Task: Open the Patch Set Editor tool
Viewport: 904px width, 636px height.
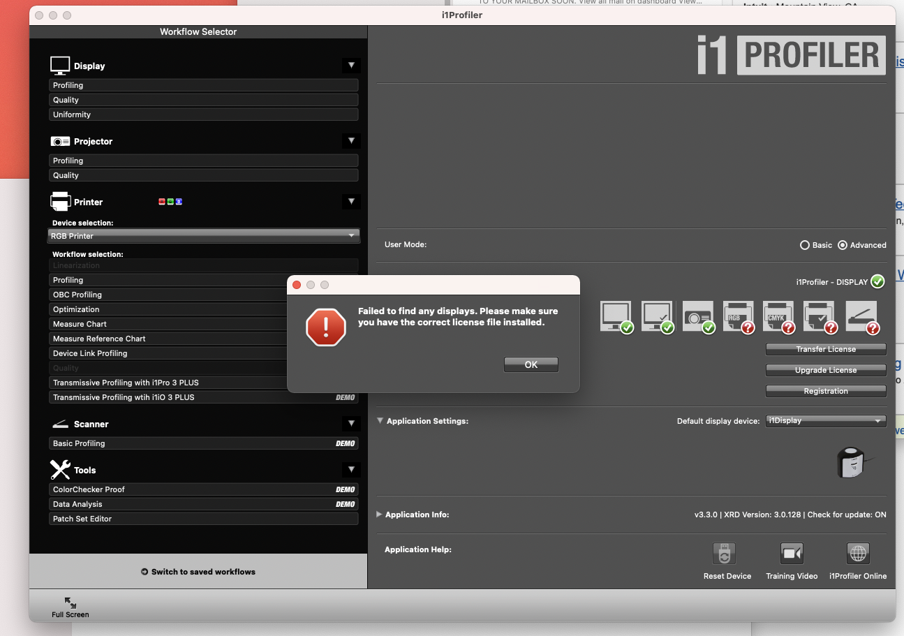Action: click(204, 519)
